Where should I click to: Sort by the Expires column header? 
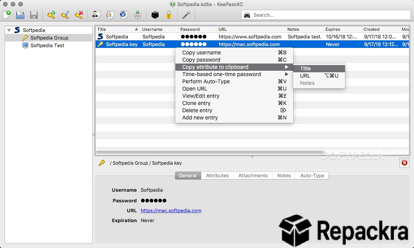click(343, 29)
